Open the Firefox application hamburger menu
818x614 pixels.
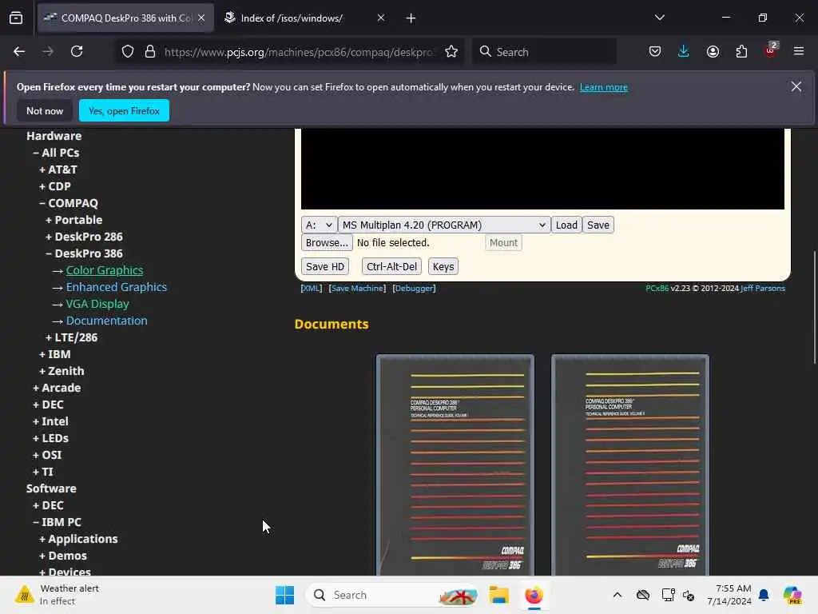tap(799, 52)
